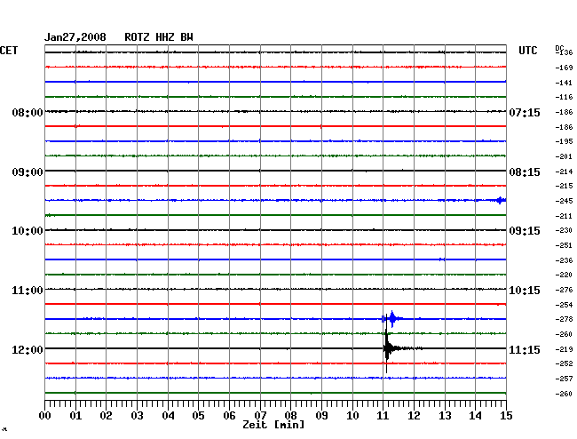Click the date label Jan27,2008

(75, 37)
